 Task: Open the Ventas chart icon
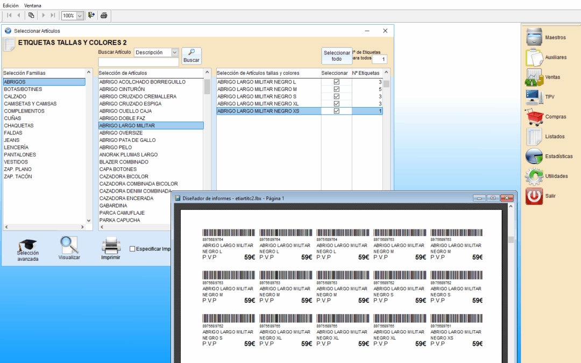click(x=534, y=77)
